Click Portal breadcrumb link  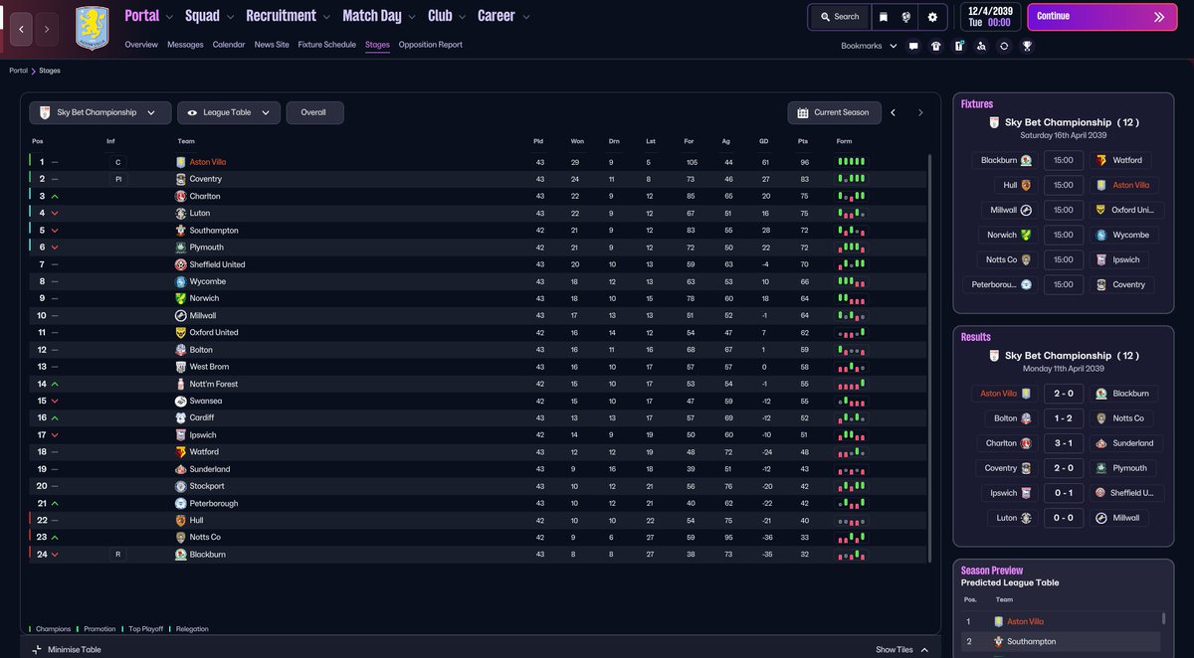(x=19, y=71)
